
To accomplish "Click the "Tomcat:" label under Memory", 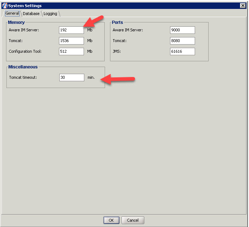I will pyautogui.click(x=16, y=41).
